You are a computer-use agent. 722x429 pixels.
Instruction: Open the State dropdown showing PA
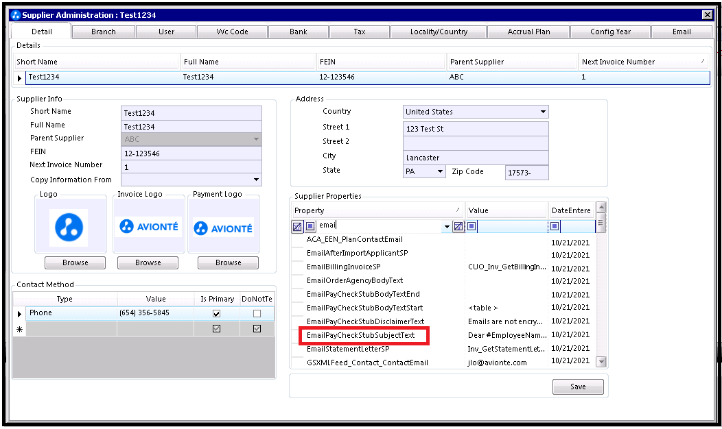440,171
